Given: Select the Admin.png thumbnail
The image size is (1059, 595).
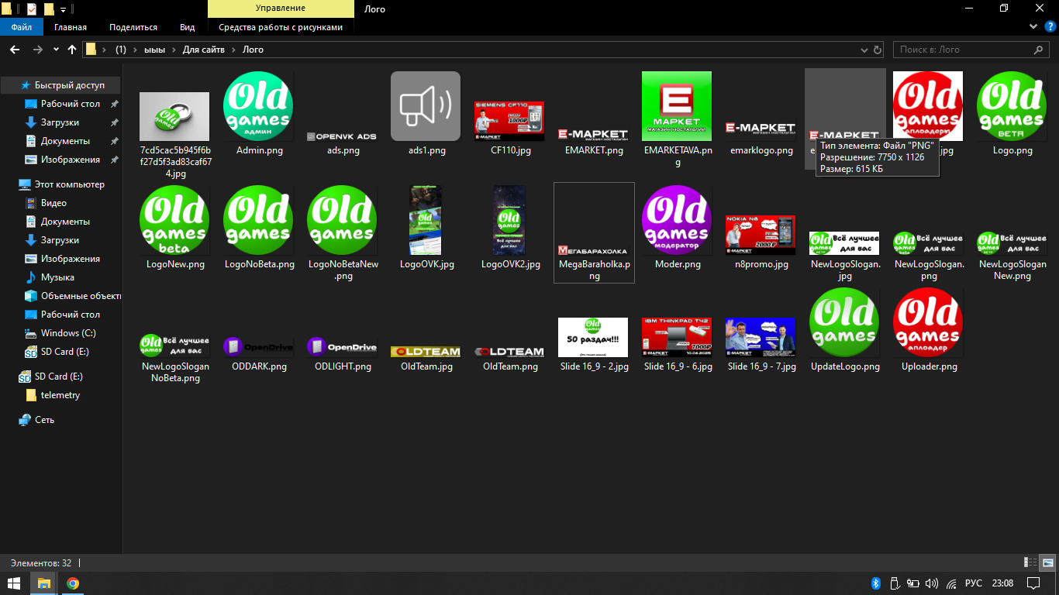Looking at the screenshot, I should coord(258,106).
